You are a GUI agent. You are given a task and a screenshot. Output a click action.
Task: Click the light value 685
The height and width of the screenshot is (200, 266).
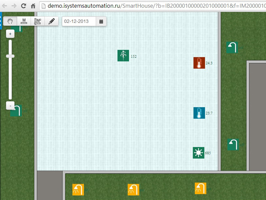[x=208, y=153]
